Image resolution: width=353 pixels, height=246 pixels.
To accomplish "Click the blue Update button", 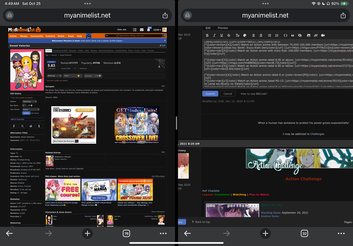I will pyautogui.click(x=26, y=113).
